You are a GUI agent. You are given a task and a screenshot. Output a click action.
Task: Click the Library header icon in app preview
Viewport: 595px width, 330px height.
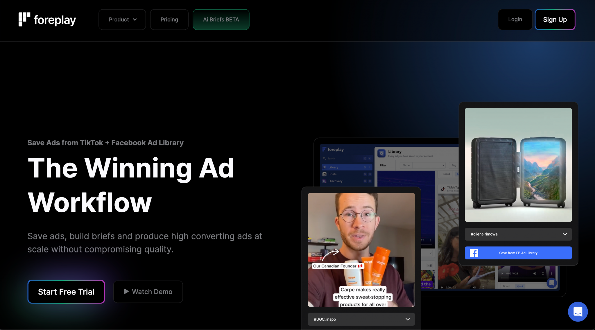(381, 153)
